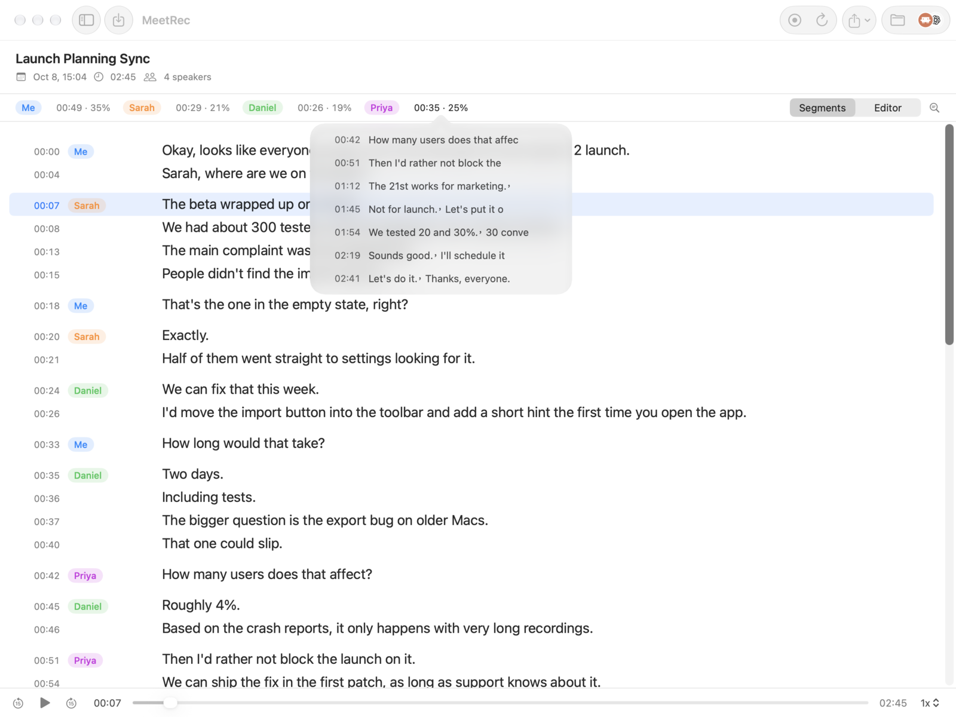Click 'Half of them went straight to settings' line
This screenshot has width=956, height=717.
tap(318, 358)
